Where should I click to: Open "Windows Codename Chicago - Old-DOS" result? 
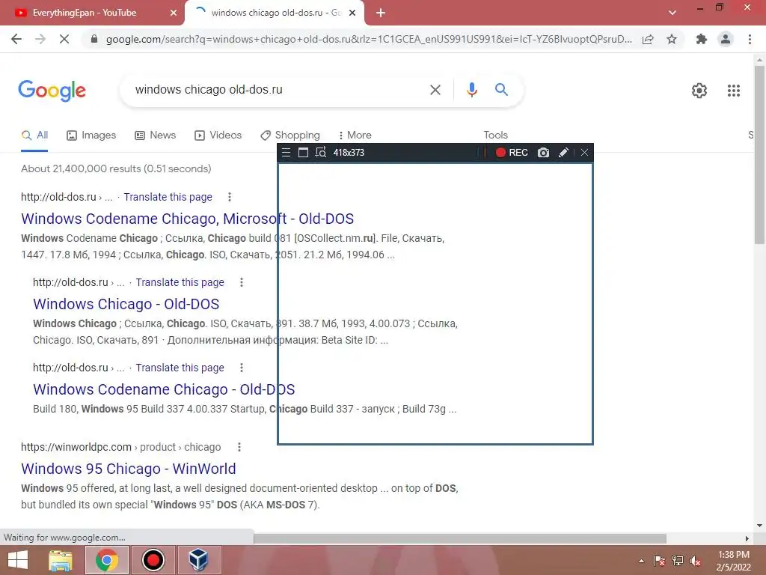[164, 389]
